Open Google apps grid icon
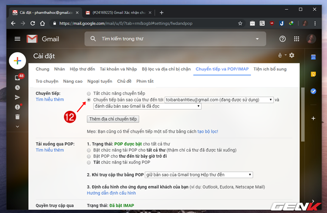 (296, 39)
